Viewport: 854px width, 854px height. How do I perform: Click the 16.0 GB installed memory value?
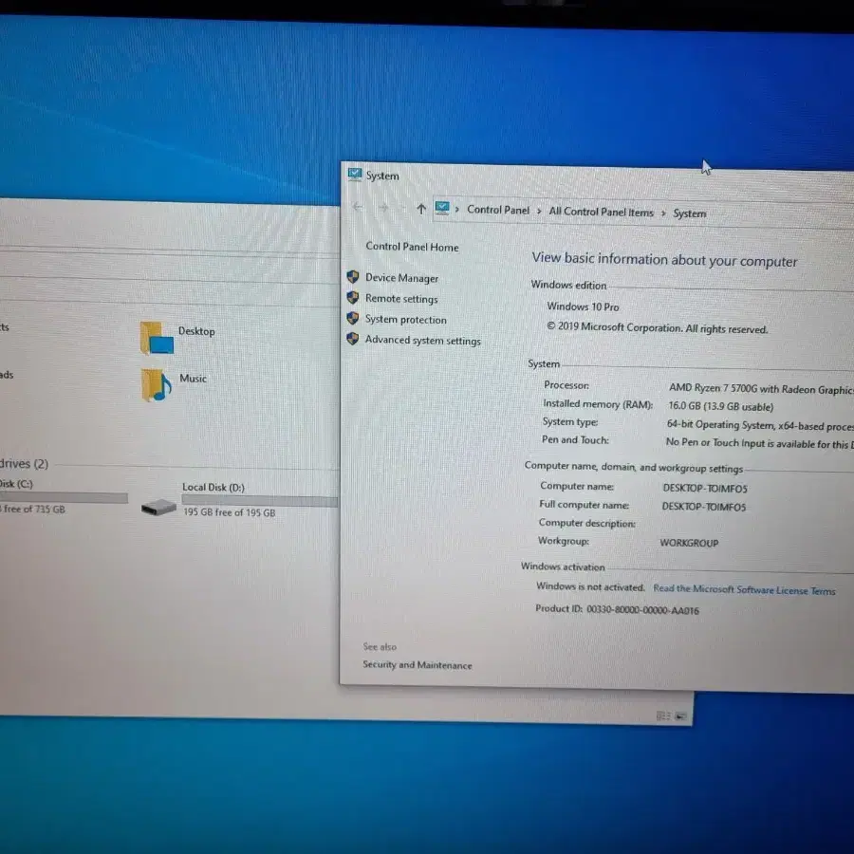(720, 406)
